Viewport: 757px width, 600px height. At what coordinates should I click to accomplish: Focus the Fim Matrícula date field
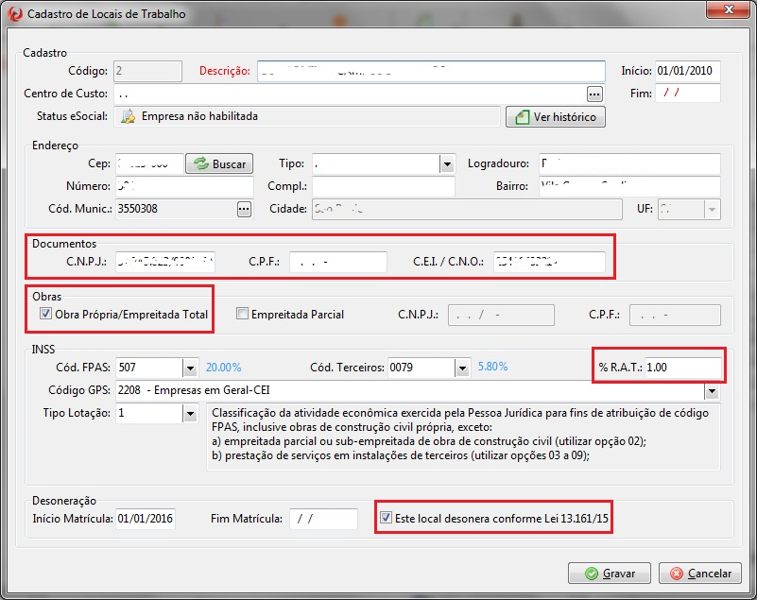click(323, 519)
